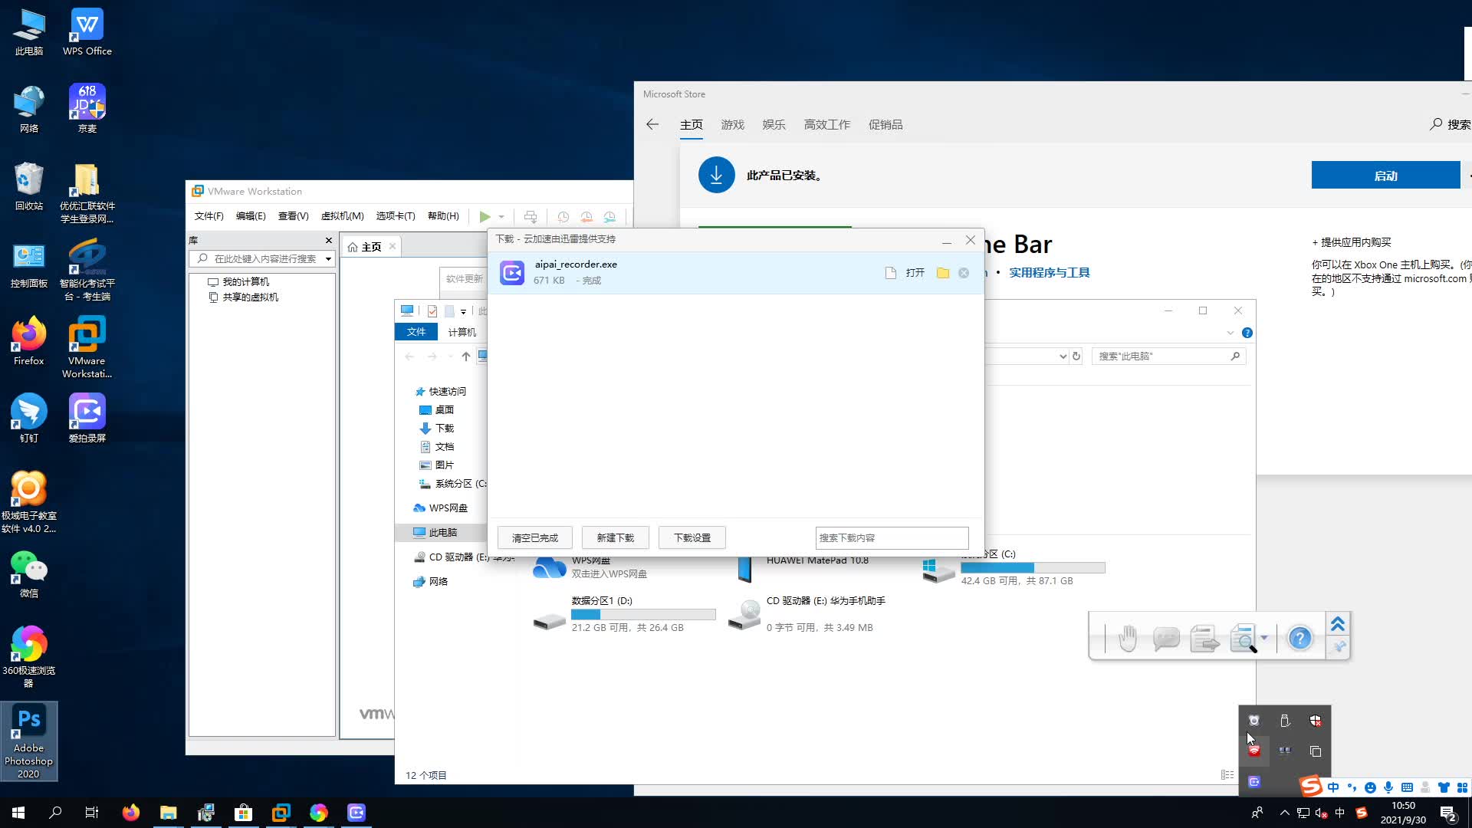Click the red WiFi tray icon
This screenshot has width=1472, height=828.
1254,751
